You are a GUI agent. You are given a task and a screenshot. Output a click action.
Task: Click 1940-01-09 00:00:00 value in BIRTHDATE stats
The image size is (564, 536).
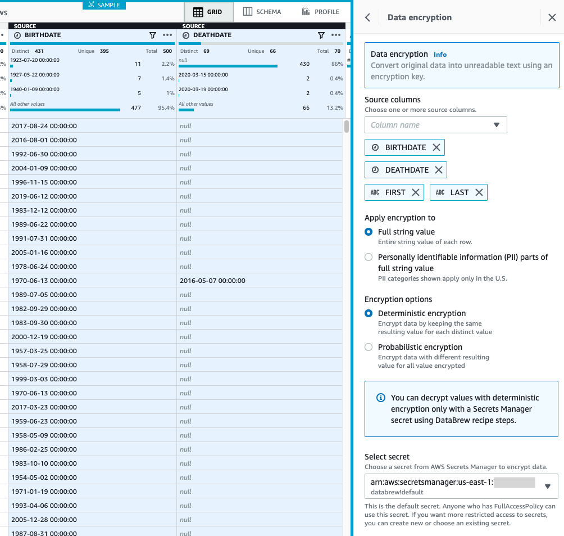pyautogui.click(x=35, y=89)
